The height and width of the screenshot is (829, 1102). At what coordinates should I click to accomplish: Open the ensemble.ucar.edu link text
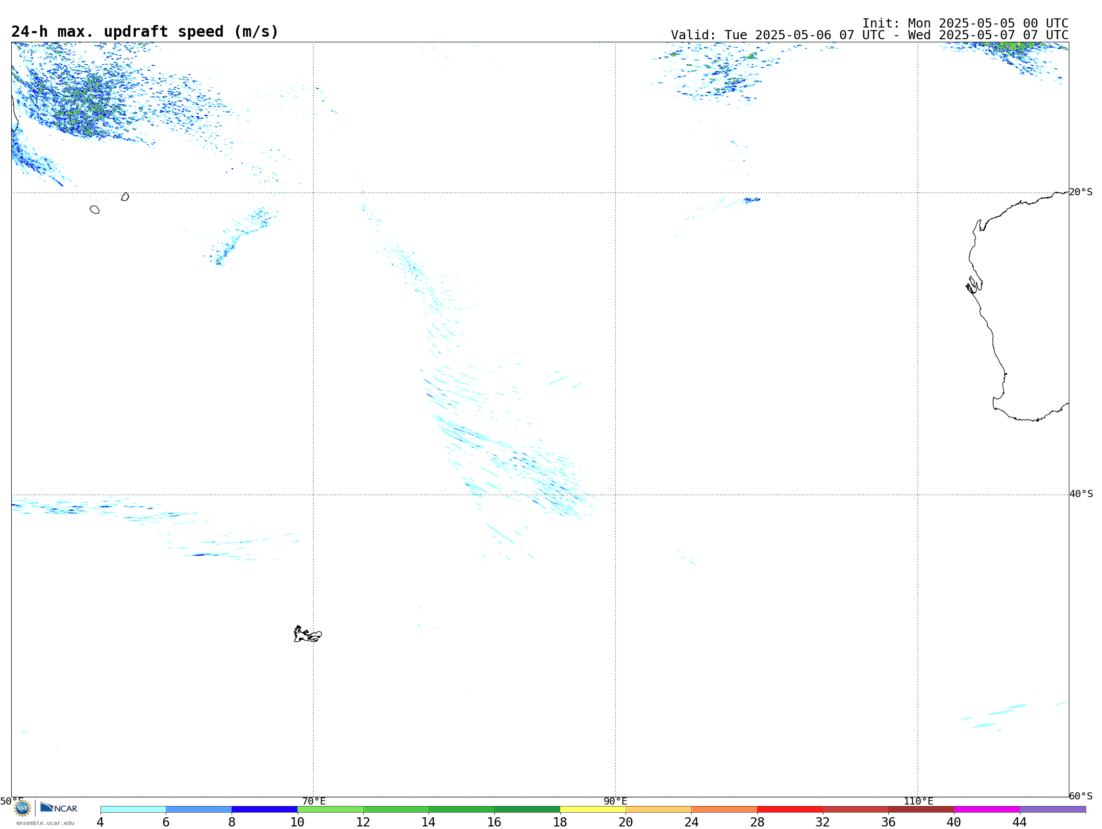tap(45, 823)
